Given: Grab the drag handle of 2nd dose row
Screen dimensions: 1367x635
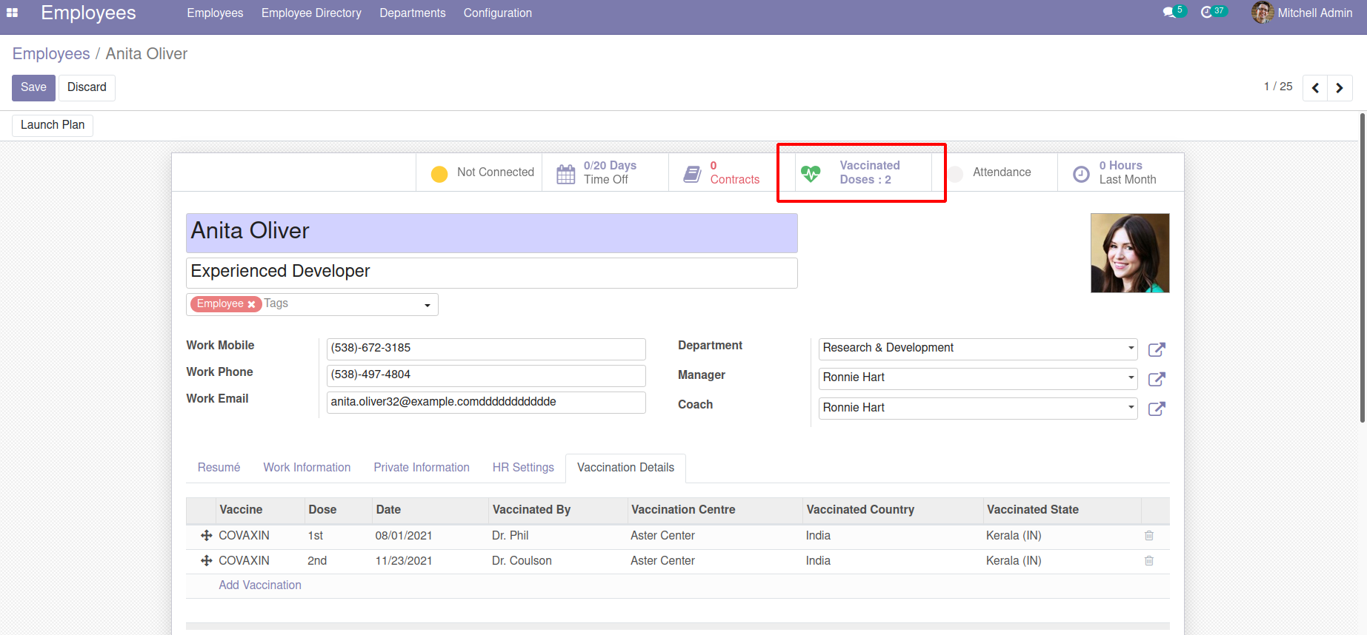Looking at the screenshot, I should tap(206, 561).
